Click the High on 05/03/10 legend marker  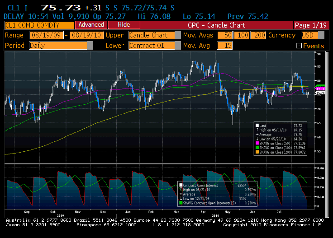257,130
